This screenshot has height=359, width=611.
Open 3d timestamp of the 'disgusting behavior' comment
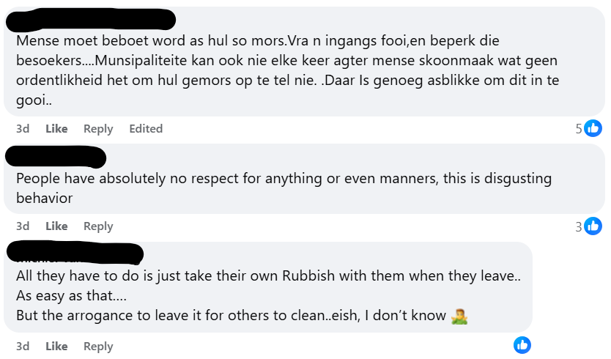[x=23, y=226]
